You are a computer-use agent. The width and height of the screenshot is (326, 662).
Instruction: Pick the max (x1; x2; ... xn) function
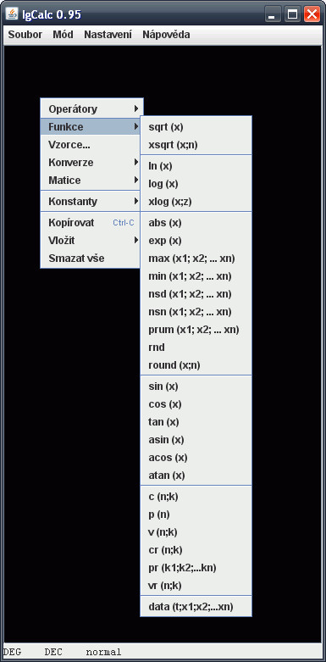pos(196,258)
